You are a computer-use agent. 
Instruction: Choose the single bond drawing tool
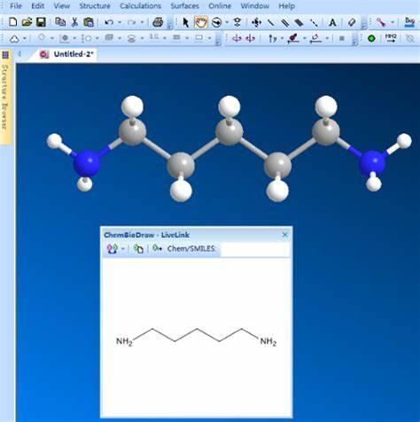[x=270, y=22]
